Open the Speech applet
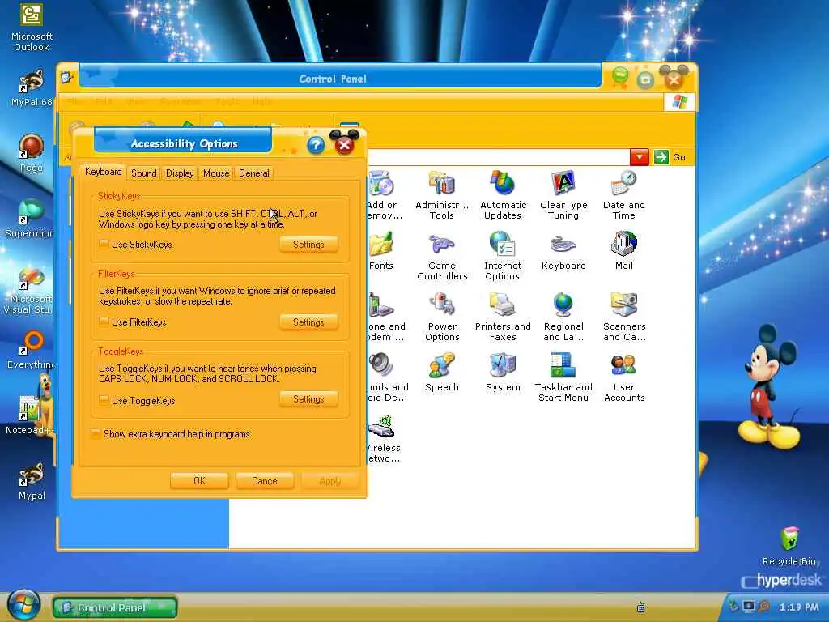This screenshot has width=829, height=622. [442, 373]
